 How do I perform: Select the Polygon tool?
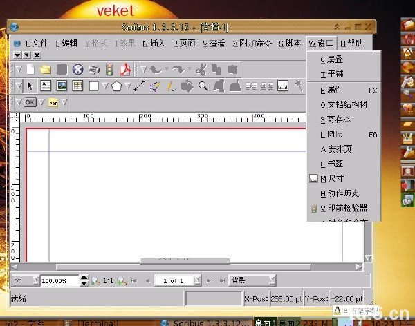pyautogui.click(x=116, y=86)
